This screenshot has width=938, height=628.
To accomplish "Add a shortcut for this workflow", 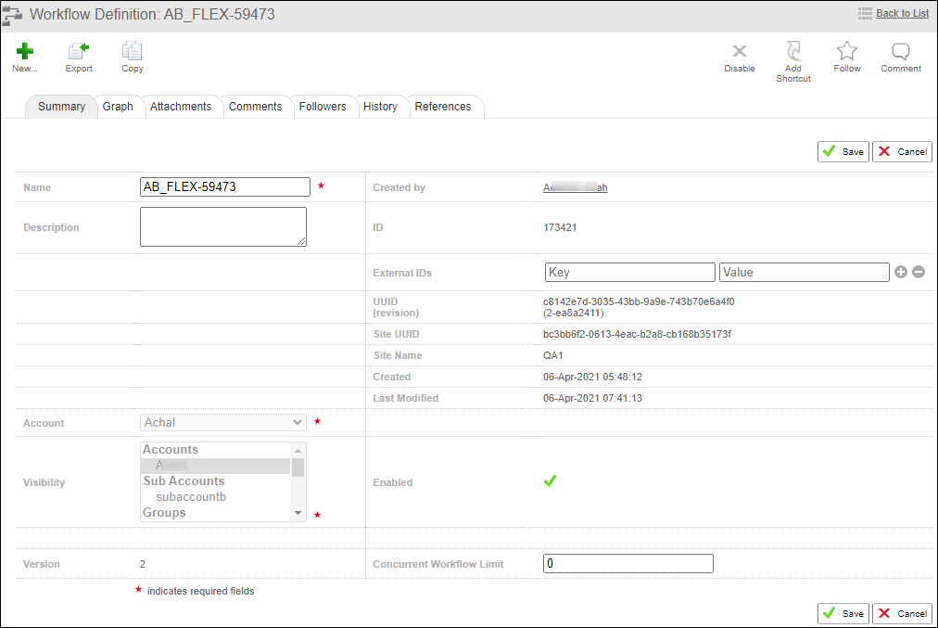I will [x=792, y=56].
